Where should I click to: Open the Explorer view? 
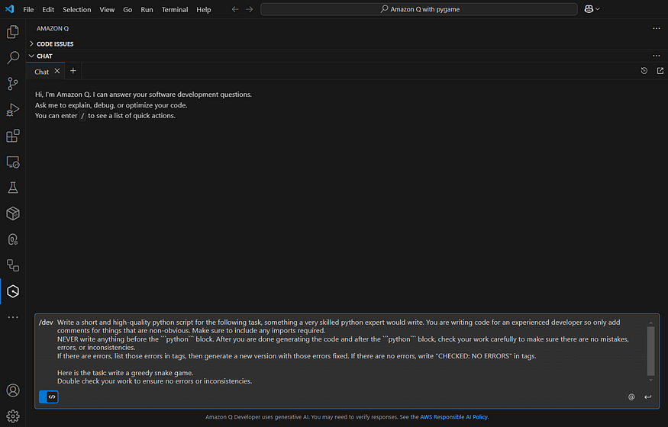coord(13,32)
